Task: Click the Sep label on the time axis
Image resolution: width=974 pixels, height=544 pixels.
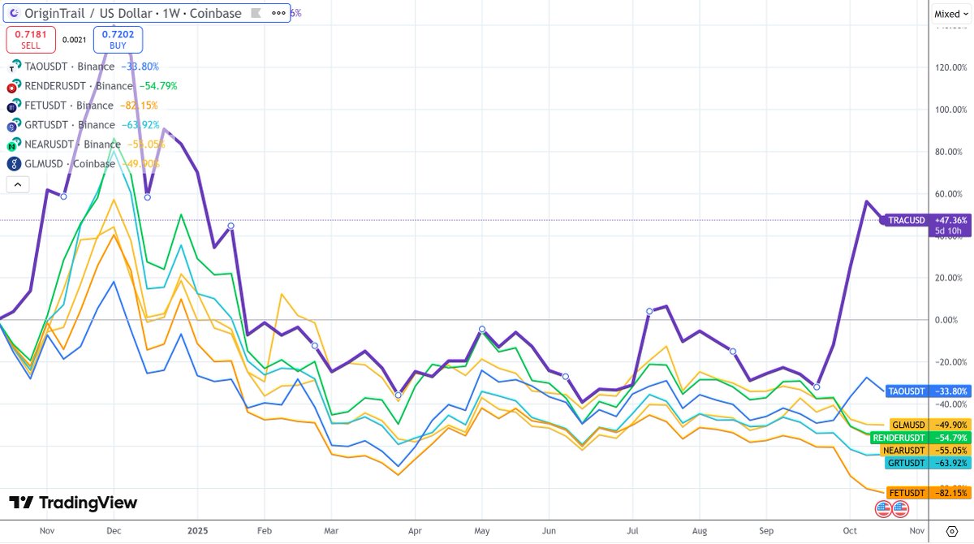Action: (766, 529)
